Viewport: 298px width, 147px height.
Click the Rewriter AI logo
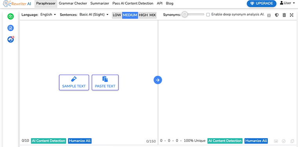click(17, 4)
